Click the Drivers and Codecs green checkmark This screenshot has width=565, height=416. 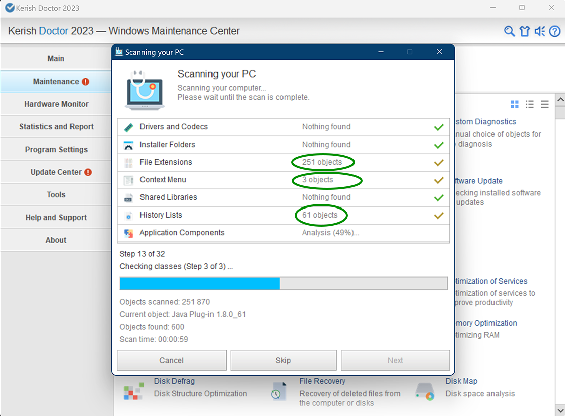coord(439,127)
